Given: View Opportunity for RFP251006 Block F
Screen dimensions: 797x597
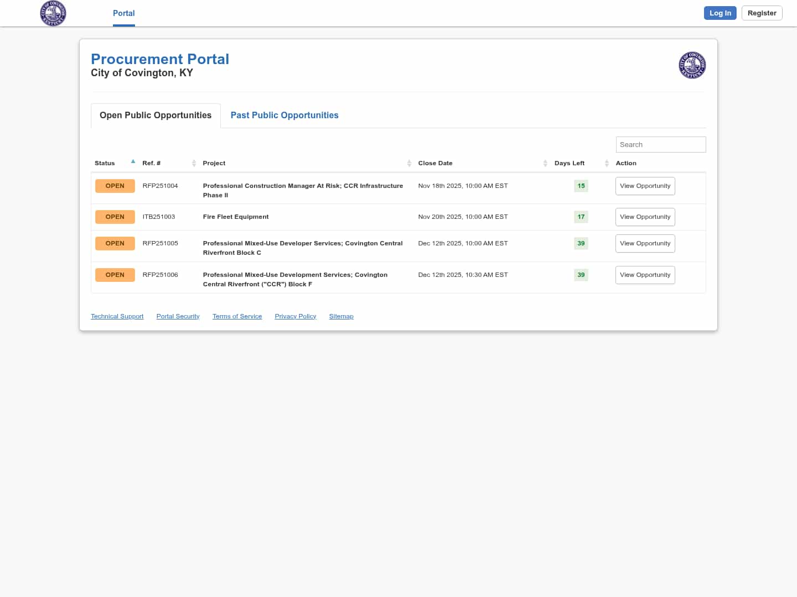Looking at the screenshot, I should point(645,275).
